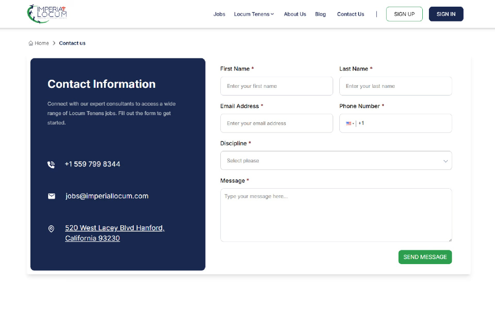Click the envelope email icon
The image size is (495, 310).
[52, 196]
